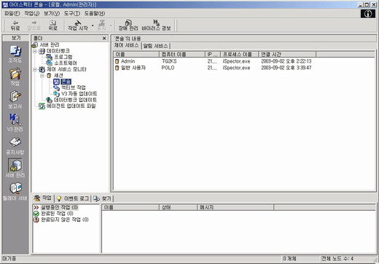The width and height of the screenshot is (379, 264).
Task: Switch to the 제어 서비스 tab
Action: tap(126, 45)
